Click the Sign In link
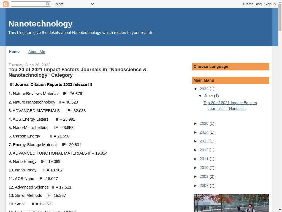The height and width of the screenshot is (212, 282). [270, 4]
